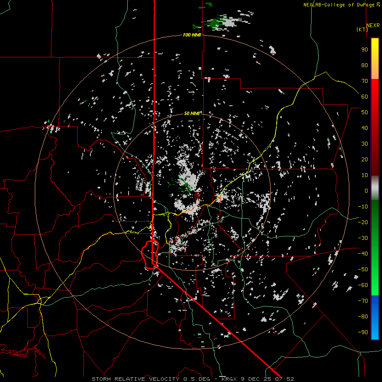Click the 50 NMI range ring label
Viewport: 382px width, 382px height.
pos(192,113)
